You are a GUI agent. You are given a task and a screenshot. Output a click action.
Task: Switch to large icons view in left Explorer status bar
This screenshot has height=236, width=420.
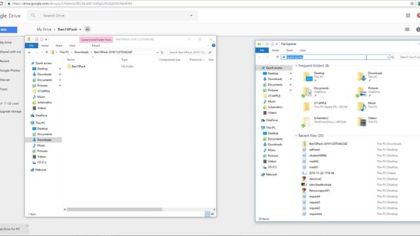pyautogui.click(x=213, y=214)
